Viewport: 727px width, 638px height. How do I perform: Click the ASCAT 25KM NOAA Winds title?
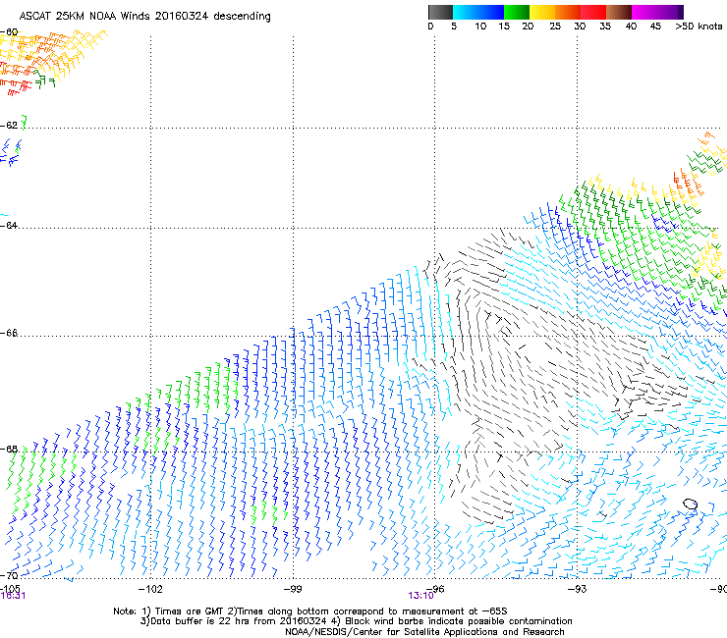(144, 16)
